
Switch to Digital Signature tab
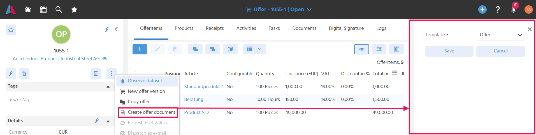pyautogui.click(x=346, y=28)
